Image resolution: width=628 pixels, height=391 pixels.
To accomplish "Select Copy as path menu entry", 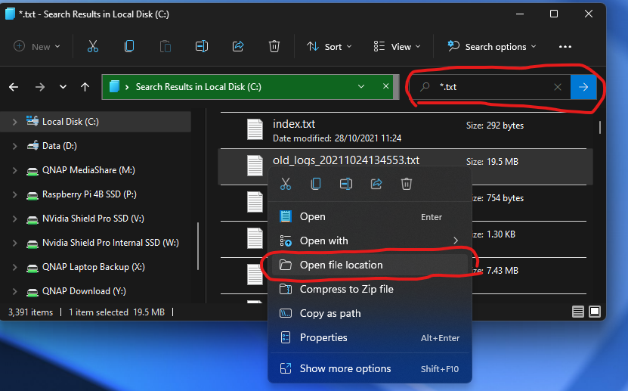I will (x=329, y=313).
